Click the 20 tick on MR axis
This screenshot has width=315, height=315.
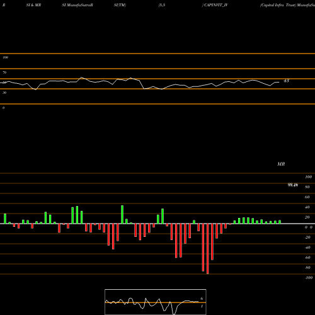pyautogui.click(x=307, y=217)
